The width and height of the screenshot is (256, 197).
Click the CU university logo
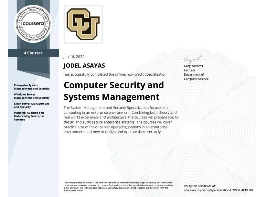[83, 24]
